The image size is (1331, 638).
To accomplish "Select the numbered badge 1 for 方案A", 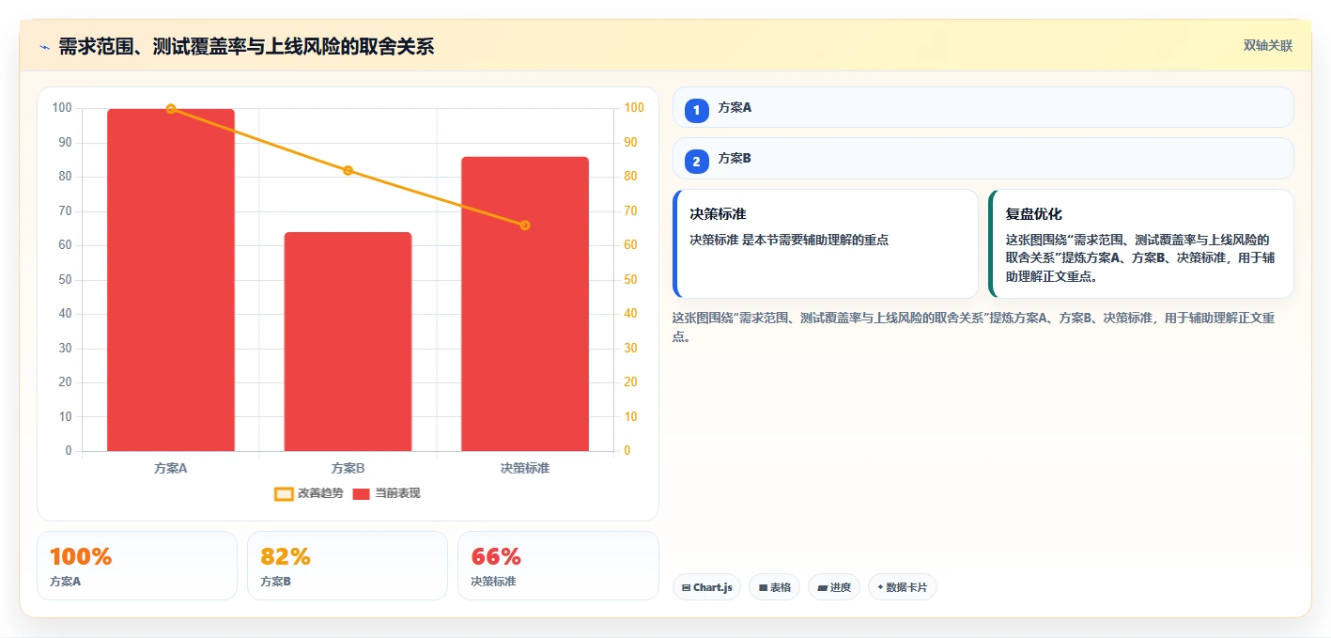I will coord(696,111).
